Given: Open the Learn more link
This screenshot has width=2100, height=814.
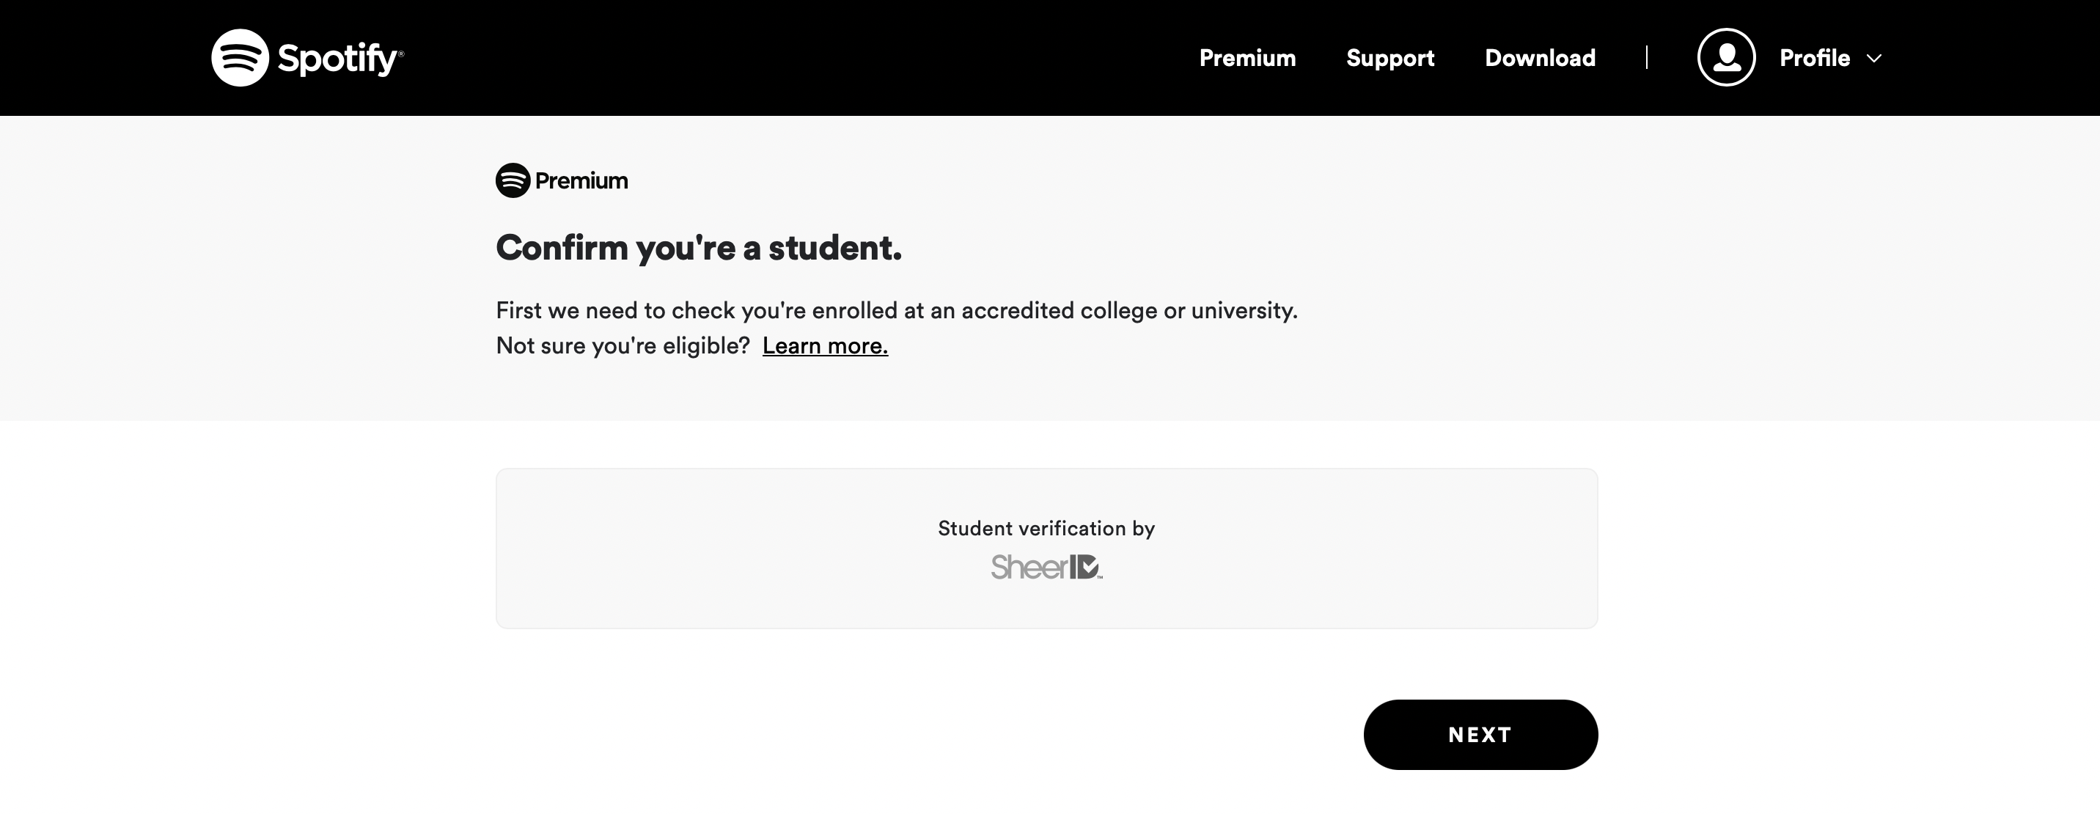Looking at the screenshot, I should point(825,345).
